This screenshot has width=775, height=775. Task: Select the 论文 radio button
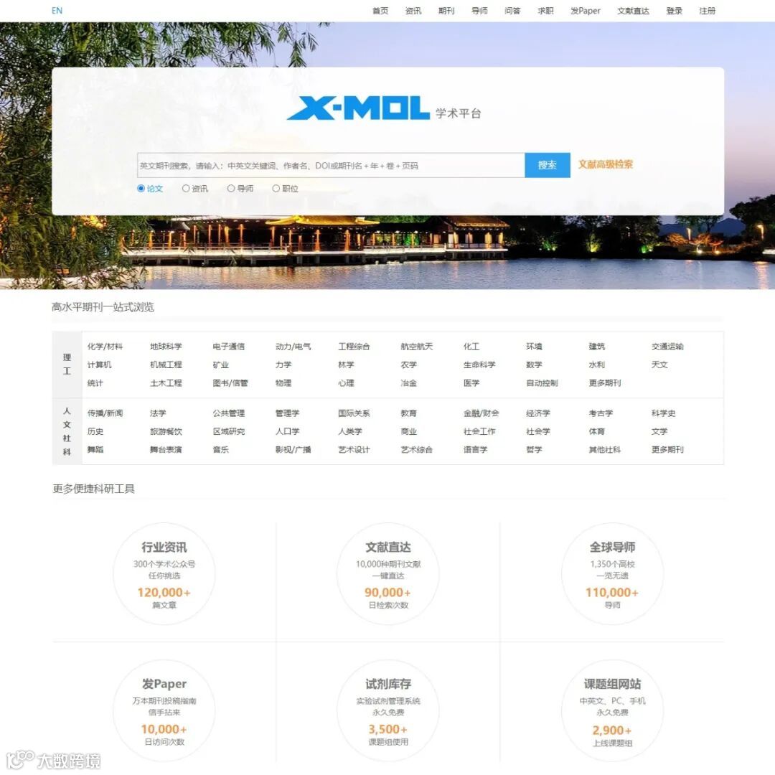point(141,188)
